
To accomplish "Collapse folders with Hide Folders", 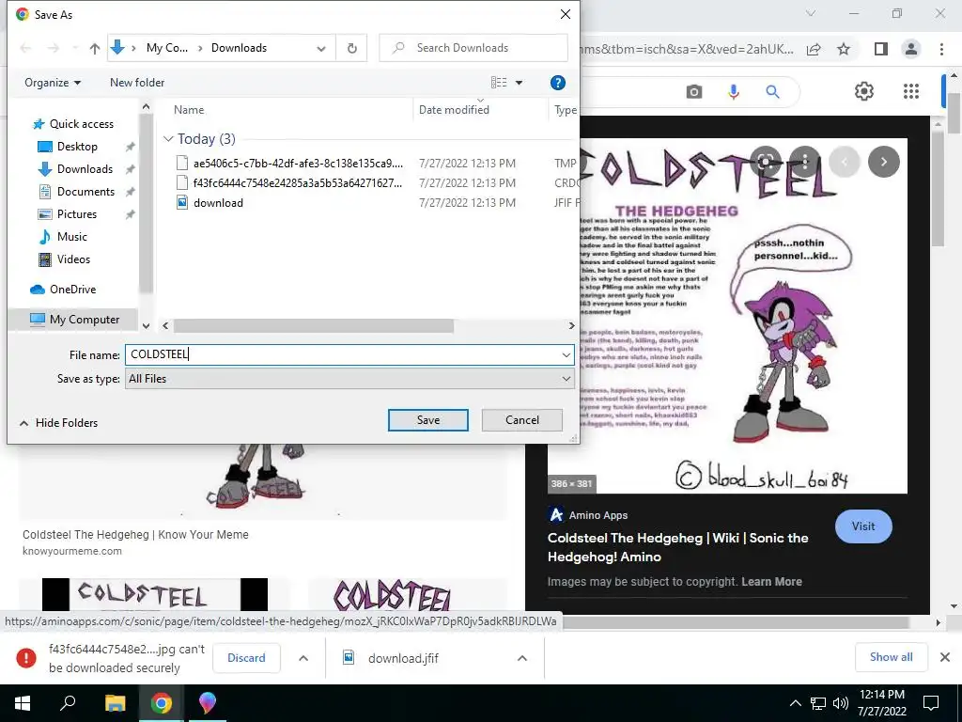I will (59, 422).
